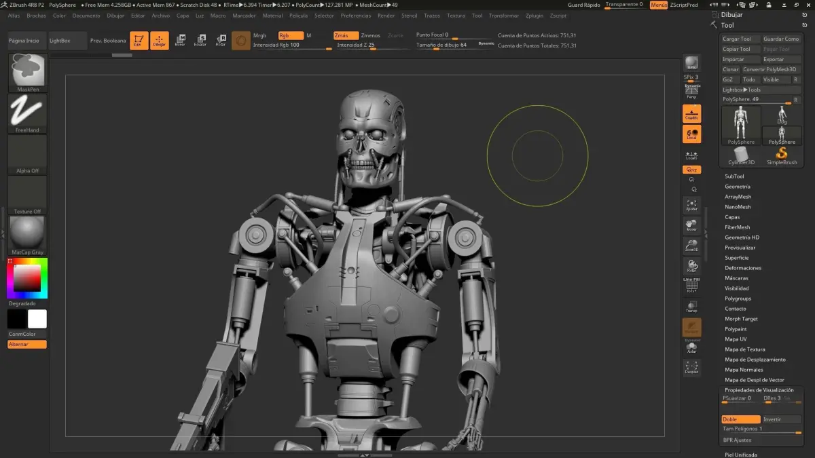Expand the Geometría section

[737, 187]
